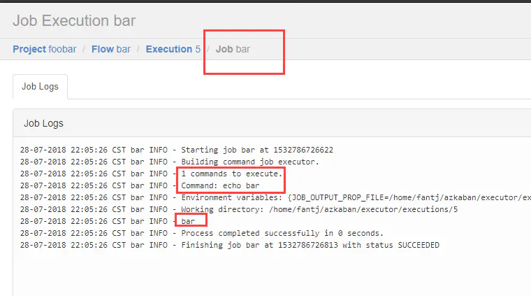This screenshot has width=531, height=296.
Task: Click the Job bar breadcrumb item
Action: [x=233, y=49]
